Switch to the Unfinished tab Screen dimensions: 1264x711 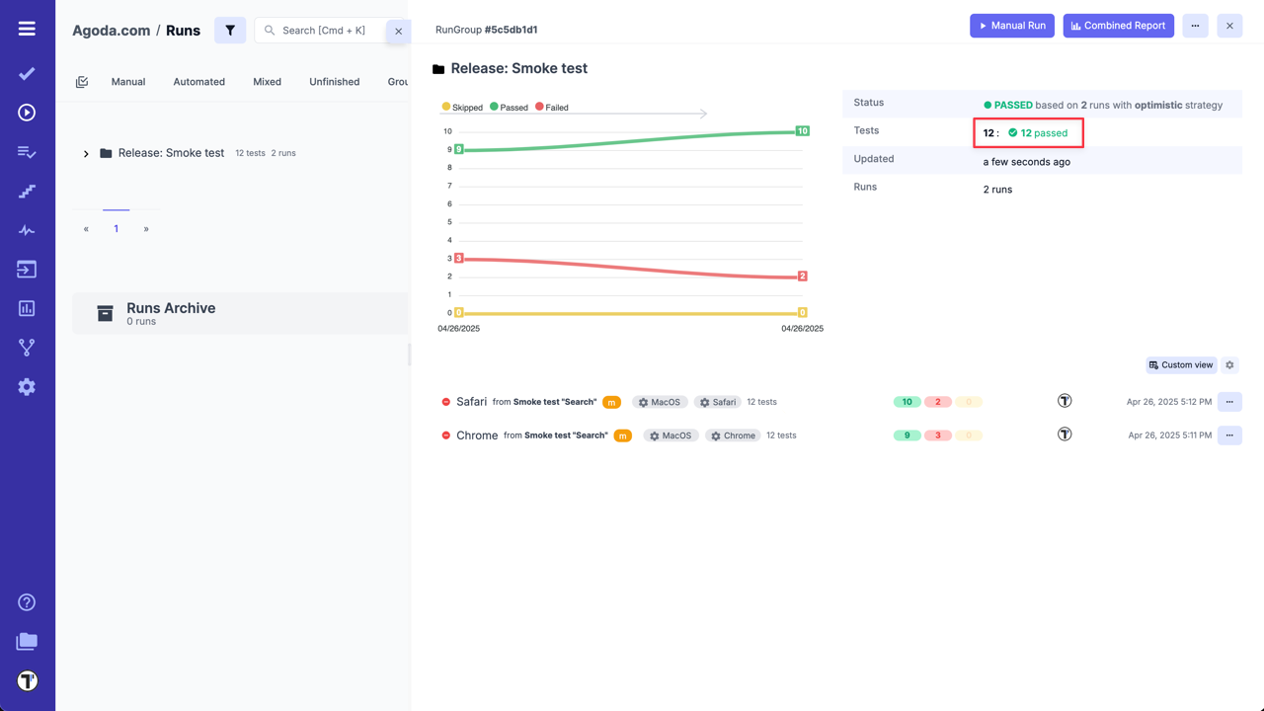coord(334,82)
